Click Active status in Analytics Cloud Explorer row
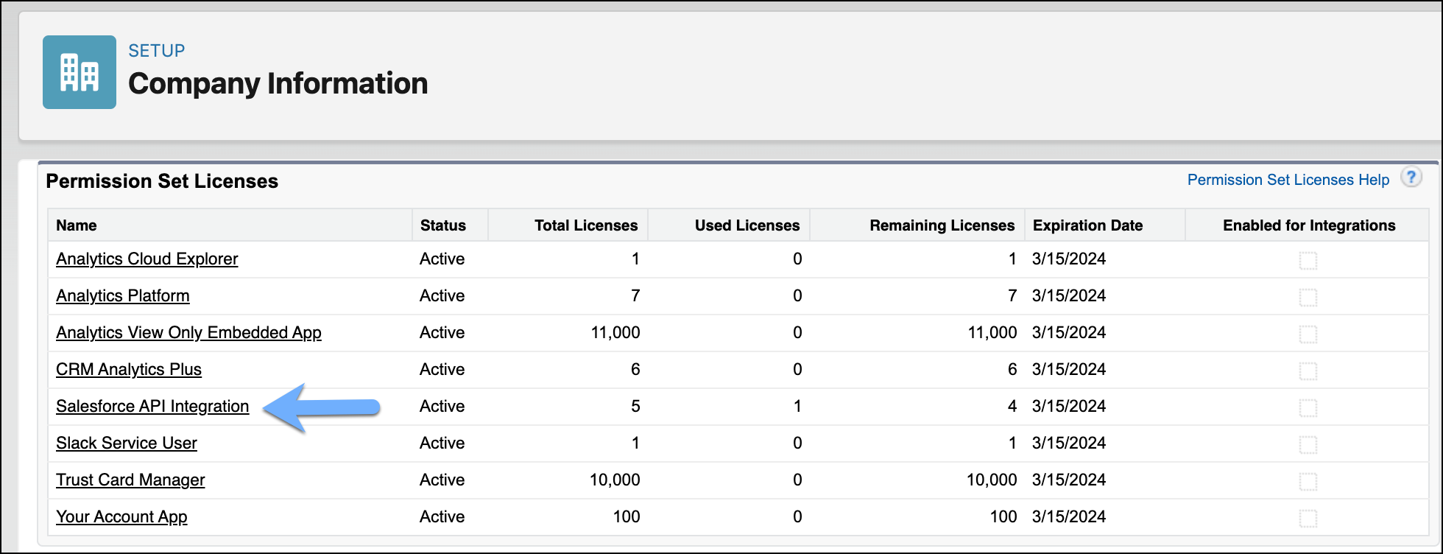1443x554 pixels. pyautogui.click(x=442, y=259)
